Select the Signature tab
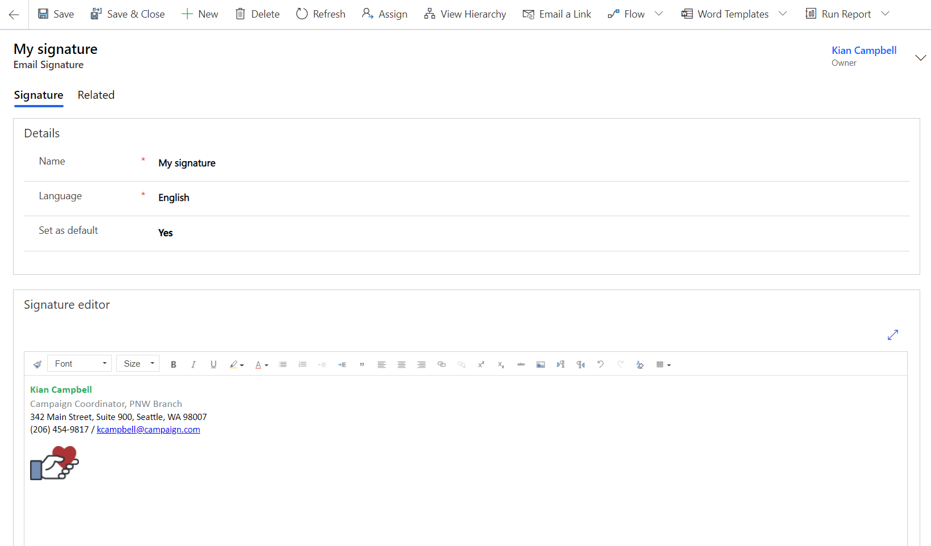 pos(39,95)
